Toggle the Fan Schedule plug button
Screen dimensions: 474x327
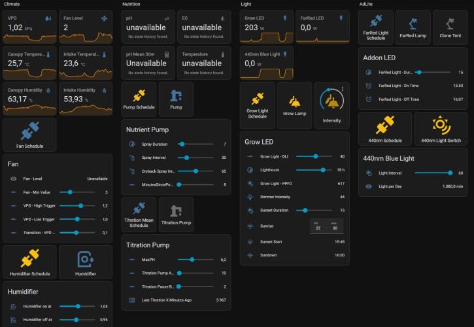(29, 135)
